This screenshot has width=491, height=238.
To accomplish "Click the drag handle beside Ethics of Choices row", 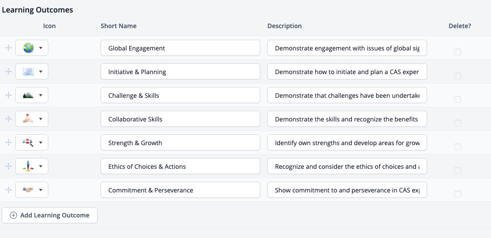I will click(8, 166).
